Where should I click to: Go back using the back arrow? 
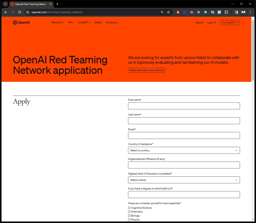6,12
